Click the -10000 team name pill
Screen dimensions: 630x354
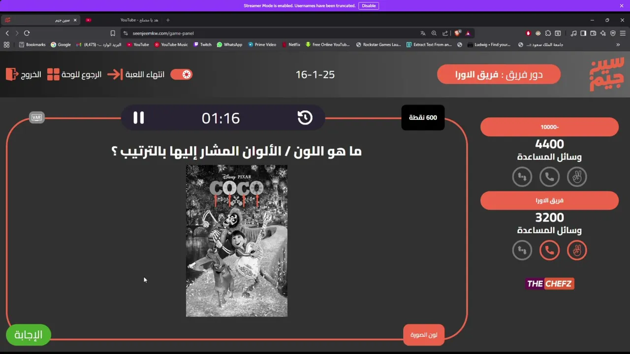549,127
